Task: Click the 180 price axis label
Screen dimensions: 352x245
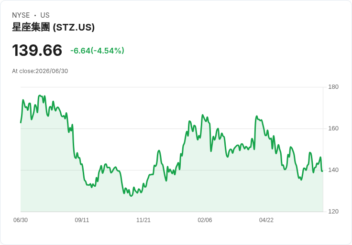Action: coord(333,87)
